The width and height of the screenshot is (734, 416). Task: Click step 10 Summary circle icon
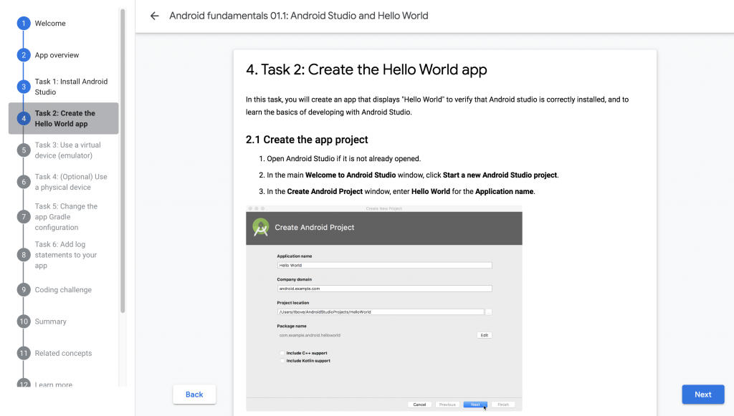tap(24, 321)
